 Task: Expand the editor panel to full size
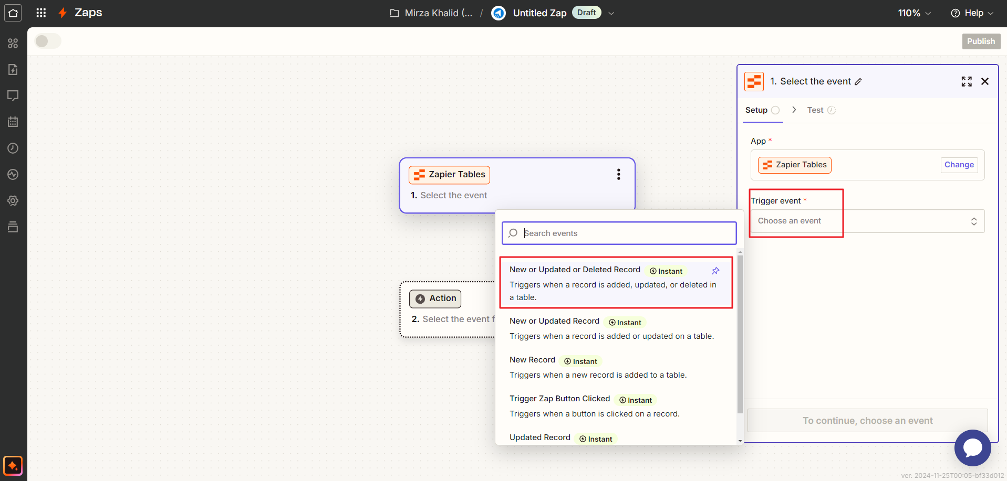966,81
